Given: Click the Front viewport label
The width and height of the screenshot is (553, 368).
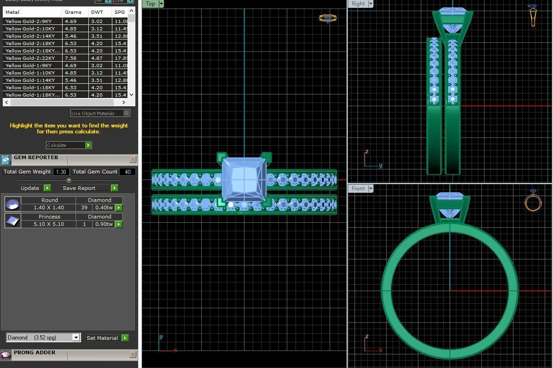Looking at the screenshot, I should [358, 189].
